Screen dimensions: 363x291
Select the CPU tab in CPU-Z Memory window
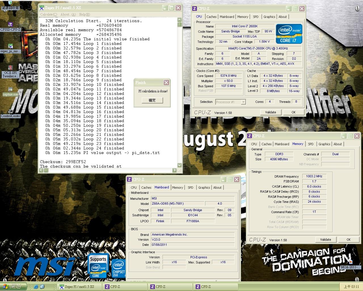[254, 144]
